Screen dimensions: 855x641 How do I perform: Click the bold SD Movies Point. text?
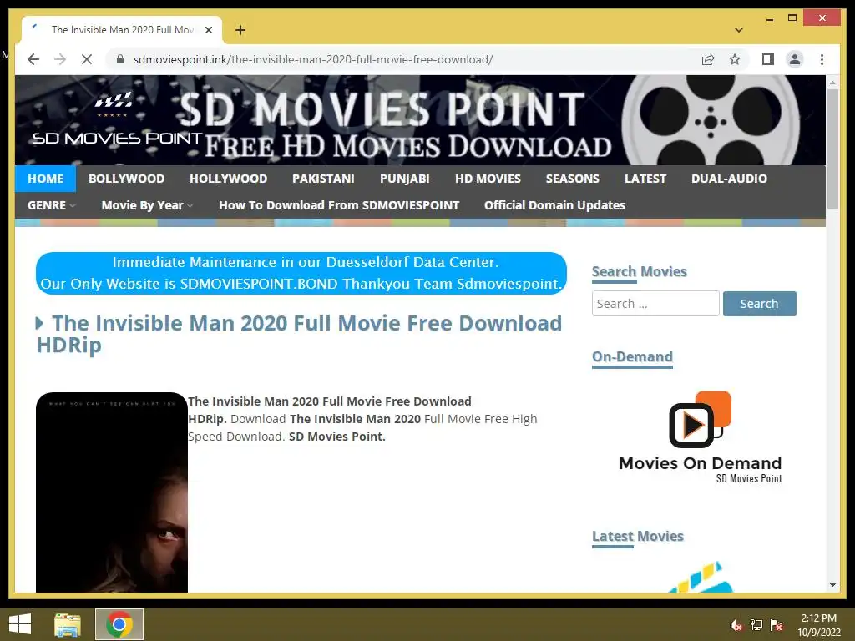[x=337, y=437]
